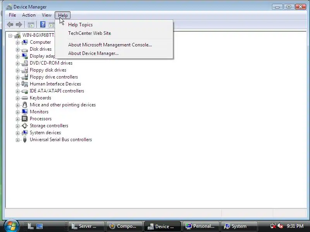Image resolution: width=310 pixels, height=232 pixels.
Task: Click the Storage controllers icon
Action: click(x=25, y=126)
